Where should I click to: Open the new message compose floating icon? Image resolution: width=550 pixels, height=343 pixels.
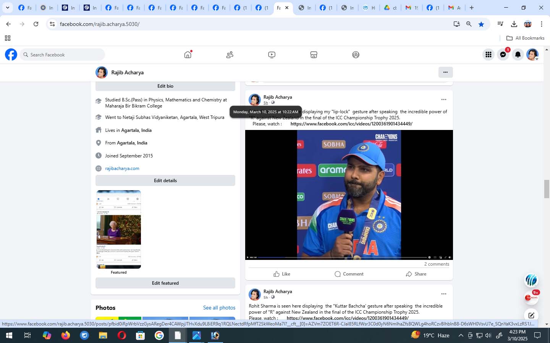[x=531, y=315]
